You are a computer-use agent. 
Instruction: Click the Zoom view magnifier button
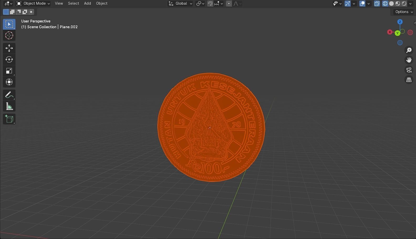(x=409, y=50)
